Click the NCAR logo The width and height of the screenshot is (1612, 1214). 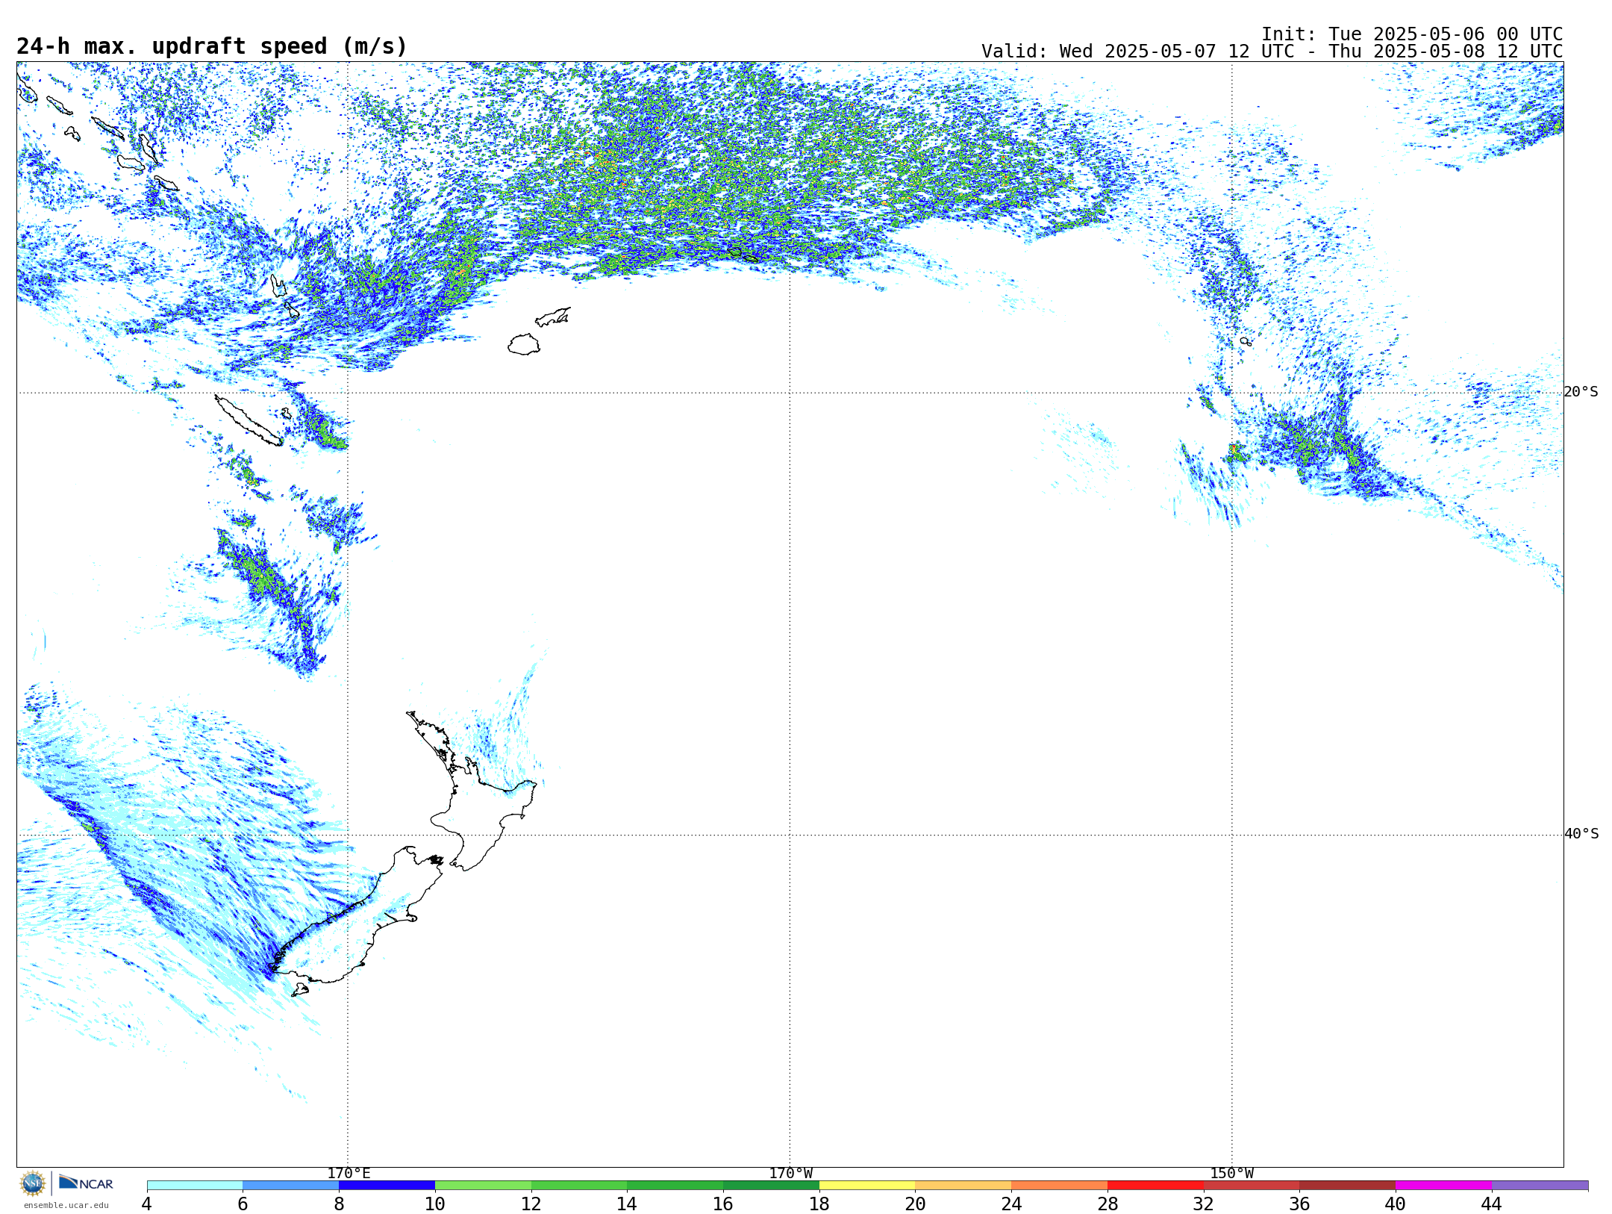click(x=86, y=1183)
